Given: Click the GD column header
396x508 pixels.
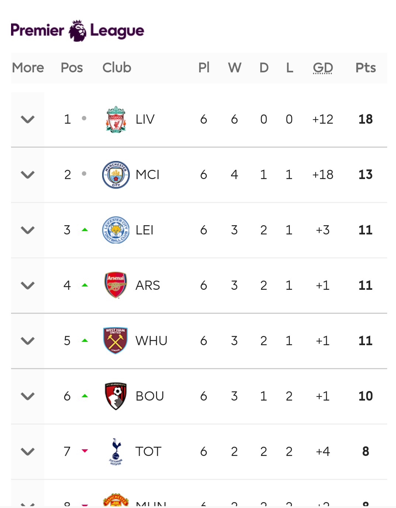Looking at the screenshot, I should pos(323,68).
